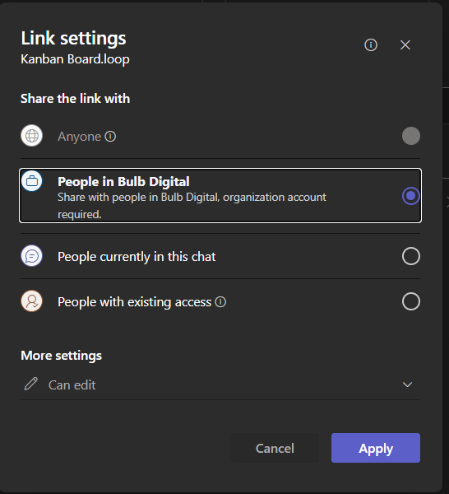The image size is (449, 494).
Task: Apply the link settings
Action: click(x=376, y=448)
